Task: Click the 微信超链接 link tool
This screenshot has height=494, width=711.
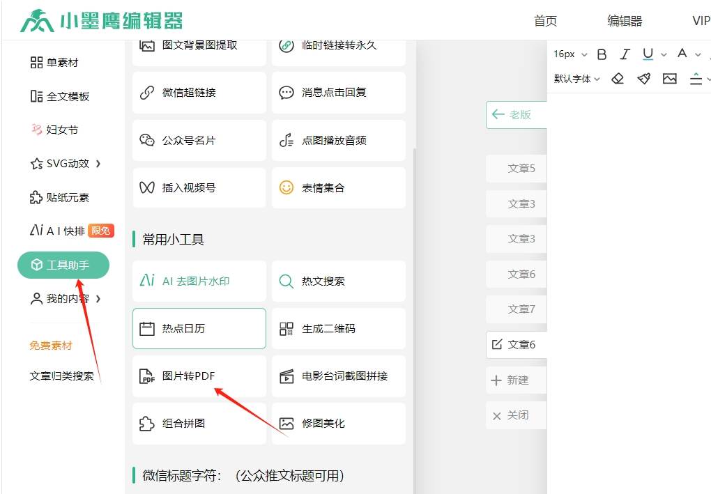Action: pyautogui.click(x=199, y=93)
